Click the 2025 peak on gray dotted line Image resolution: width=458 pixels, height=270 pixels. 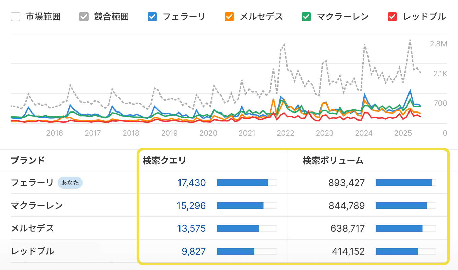tap(410, 40)
